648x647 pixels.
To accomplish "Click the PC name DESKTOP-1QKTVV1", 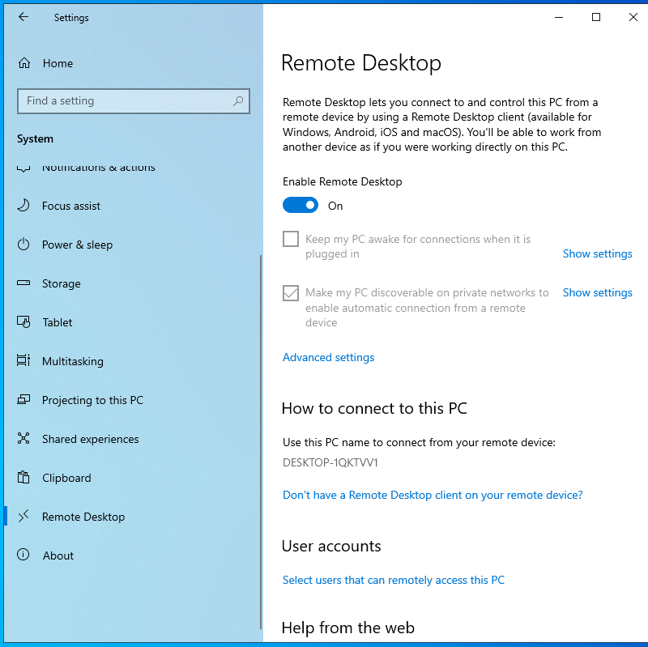I will [x=330, y=462].
